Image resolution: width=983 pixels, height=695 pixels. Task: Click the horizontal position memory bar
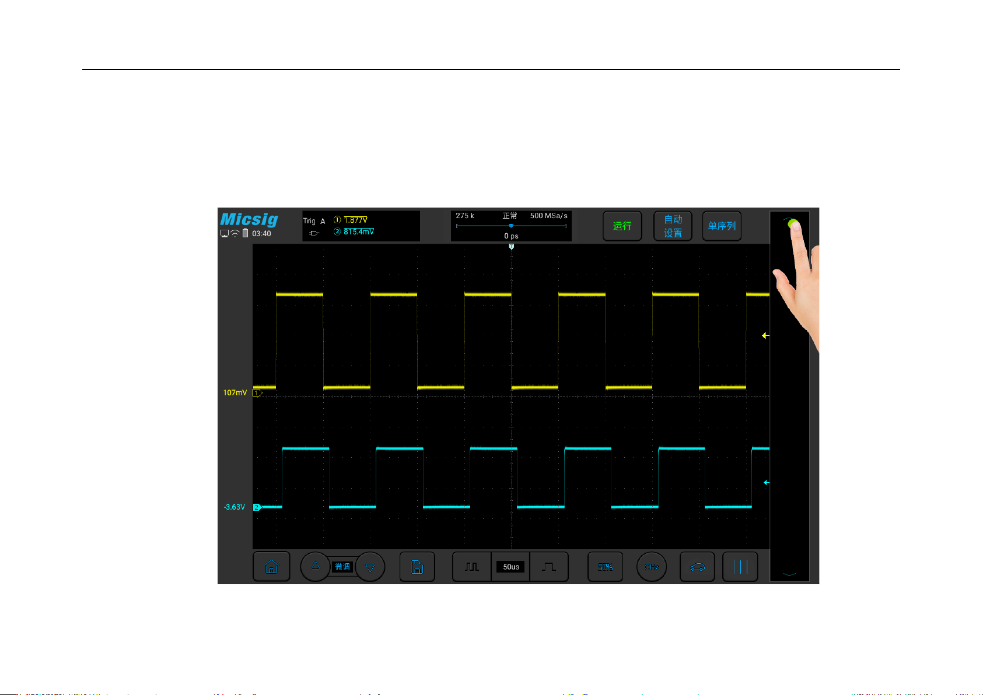click(511, 226)
